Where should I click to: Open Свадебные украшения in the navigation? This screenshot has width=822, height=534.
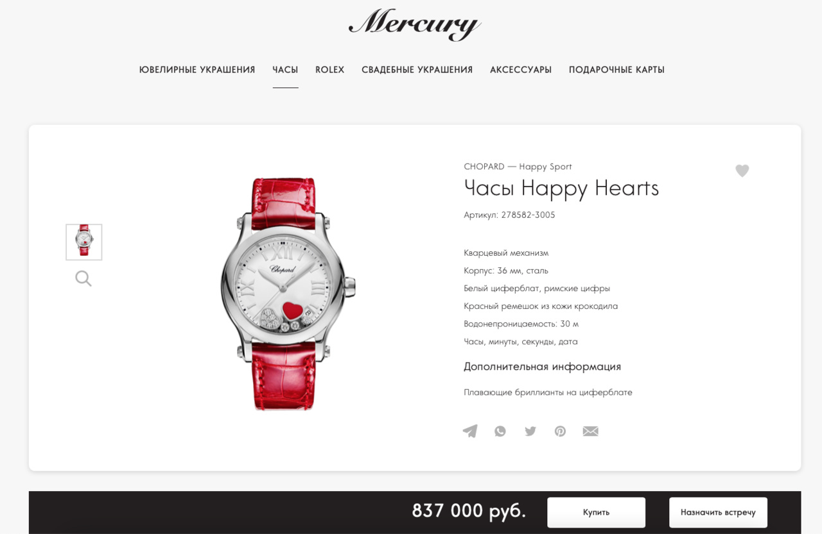pos(417,70)
